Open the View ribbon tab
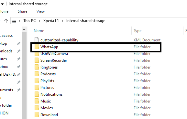This screenshot has height=119, width=187. pos(40,11)
